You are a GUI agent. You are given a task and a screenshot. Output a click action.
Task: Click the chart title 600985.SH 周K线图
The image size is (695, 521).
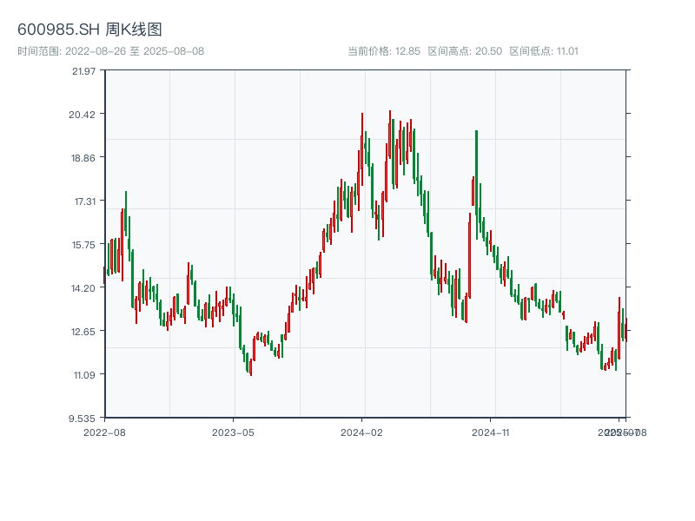click(89, 30)
